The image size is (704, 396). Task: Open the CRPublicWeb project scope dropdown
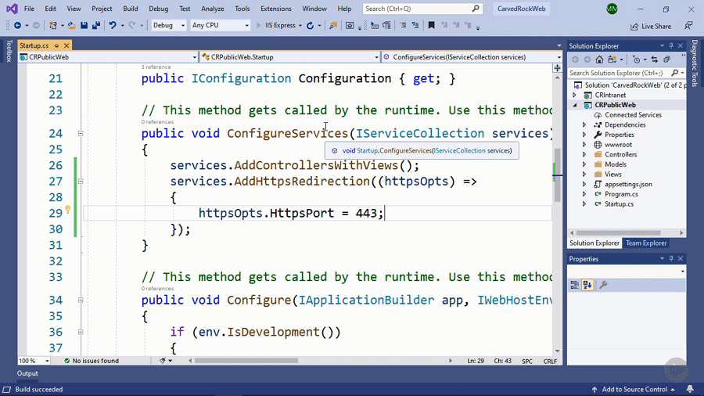click(108, 57)
